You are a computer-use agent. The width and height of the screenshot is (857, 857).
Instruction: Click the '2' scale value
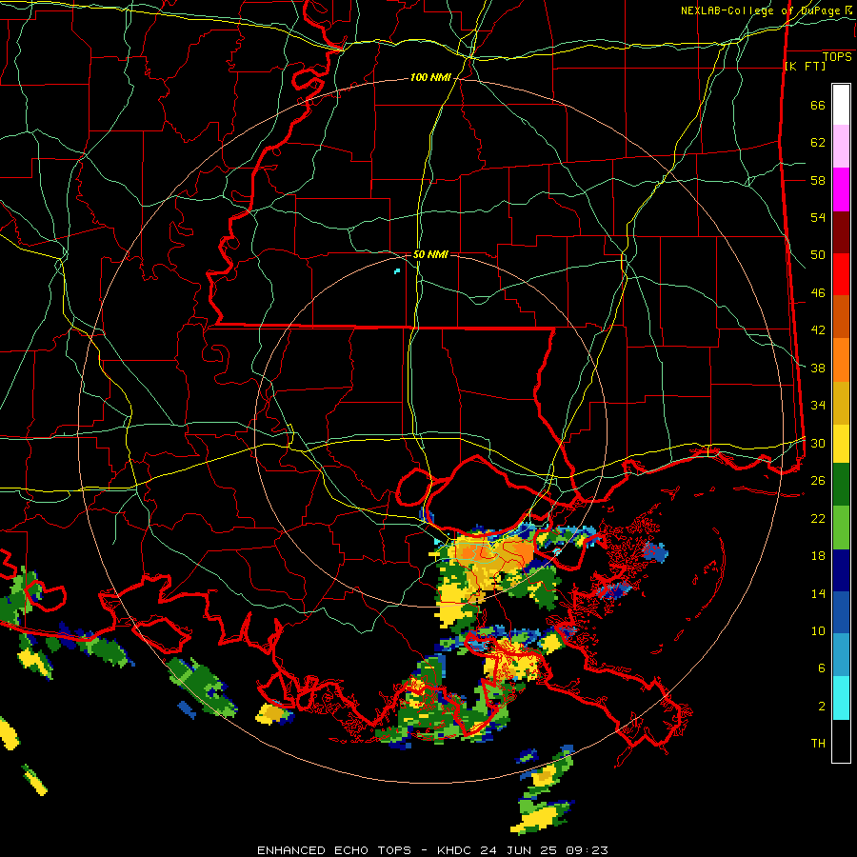(822, 707)
